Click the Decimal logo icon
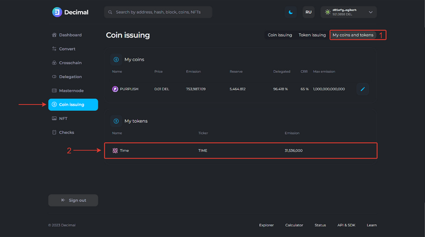425x237 pixels. pos(57,12)
